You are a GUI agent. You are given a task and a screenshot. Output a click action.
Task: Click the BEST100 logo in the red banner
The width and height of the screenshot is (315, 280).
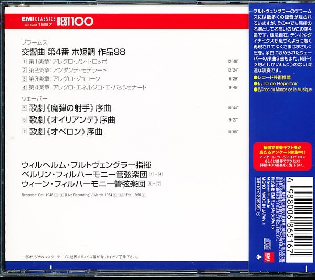click(x=75, y=22)
